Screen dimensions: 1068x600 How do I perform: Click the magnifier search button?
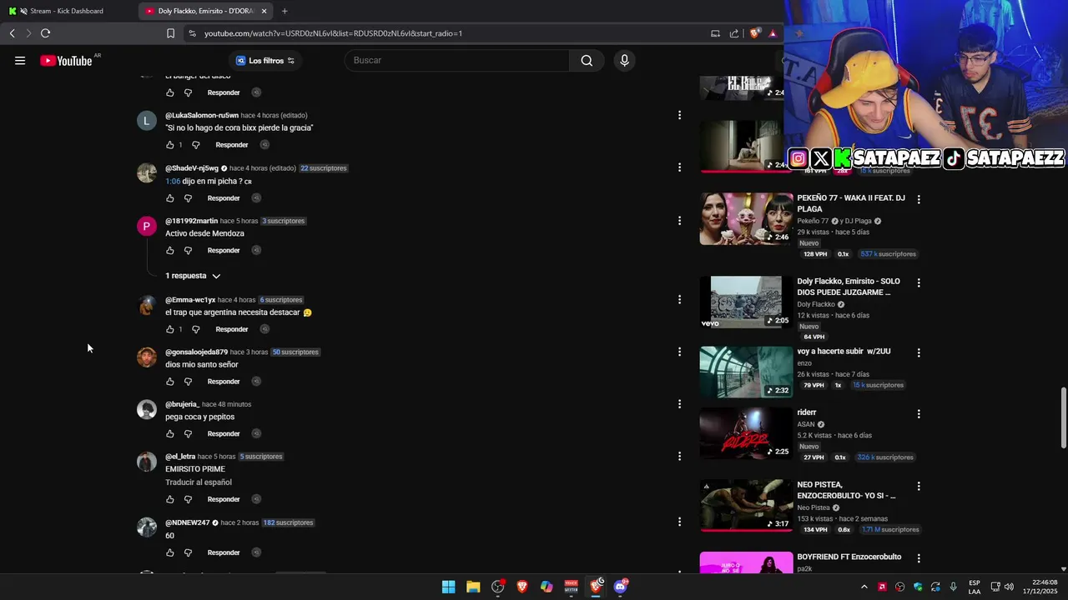587,60
